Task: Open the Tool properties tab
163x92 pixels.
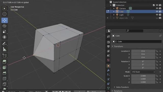Action: 108,36
